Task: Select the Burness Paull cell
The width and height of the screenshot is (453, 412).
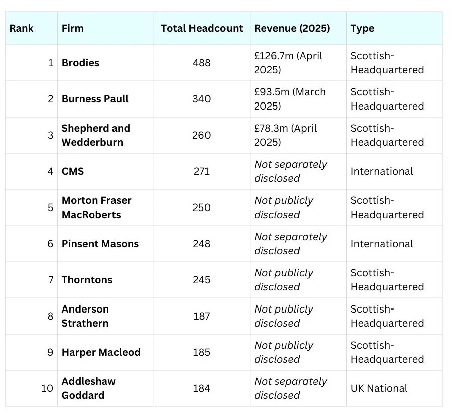Action: [x=95, y=99]
